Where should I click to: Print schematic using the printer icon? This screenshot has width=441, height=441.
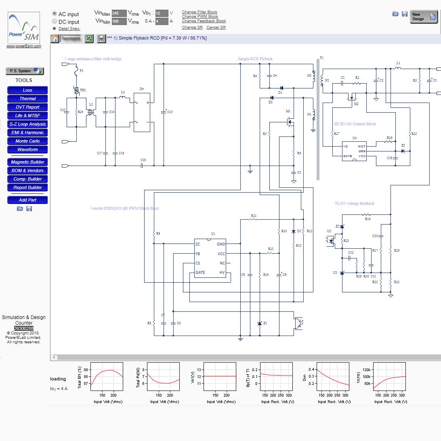click(101, 38)
